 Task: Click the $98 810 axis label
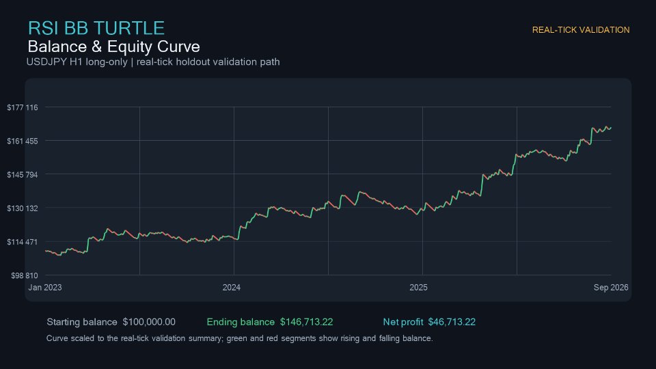(25, 275)
